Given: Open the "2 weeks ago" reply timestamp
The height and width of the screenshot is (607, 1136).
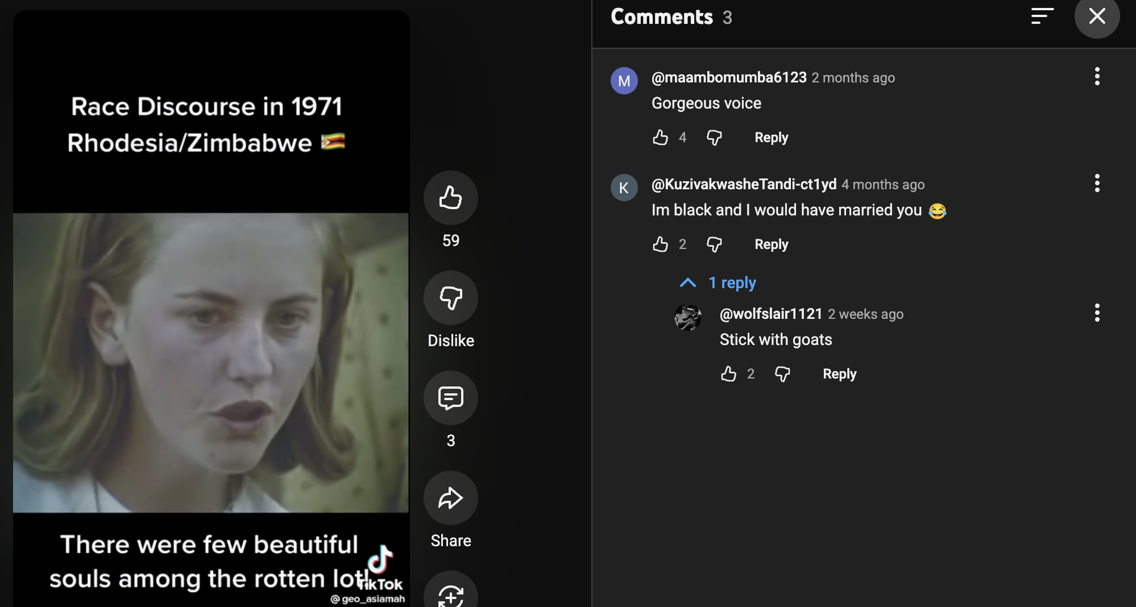Looking at the screenshot, I should coord(865,314).
